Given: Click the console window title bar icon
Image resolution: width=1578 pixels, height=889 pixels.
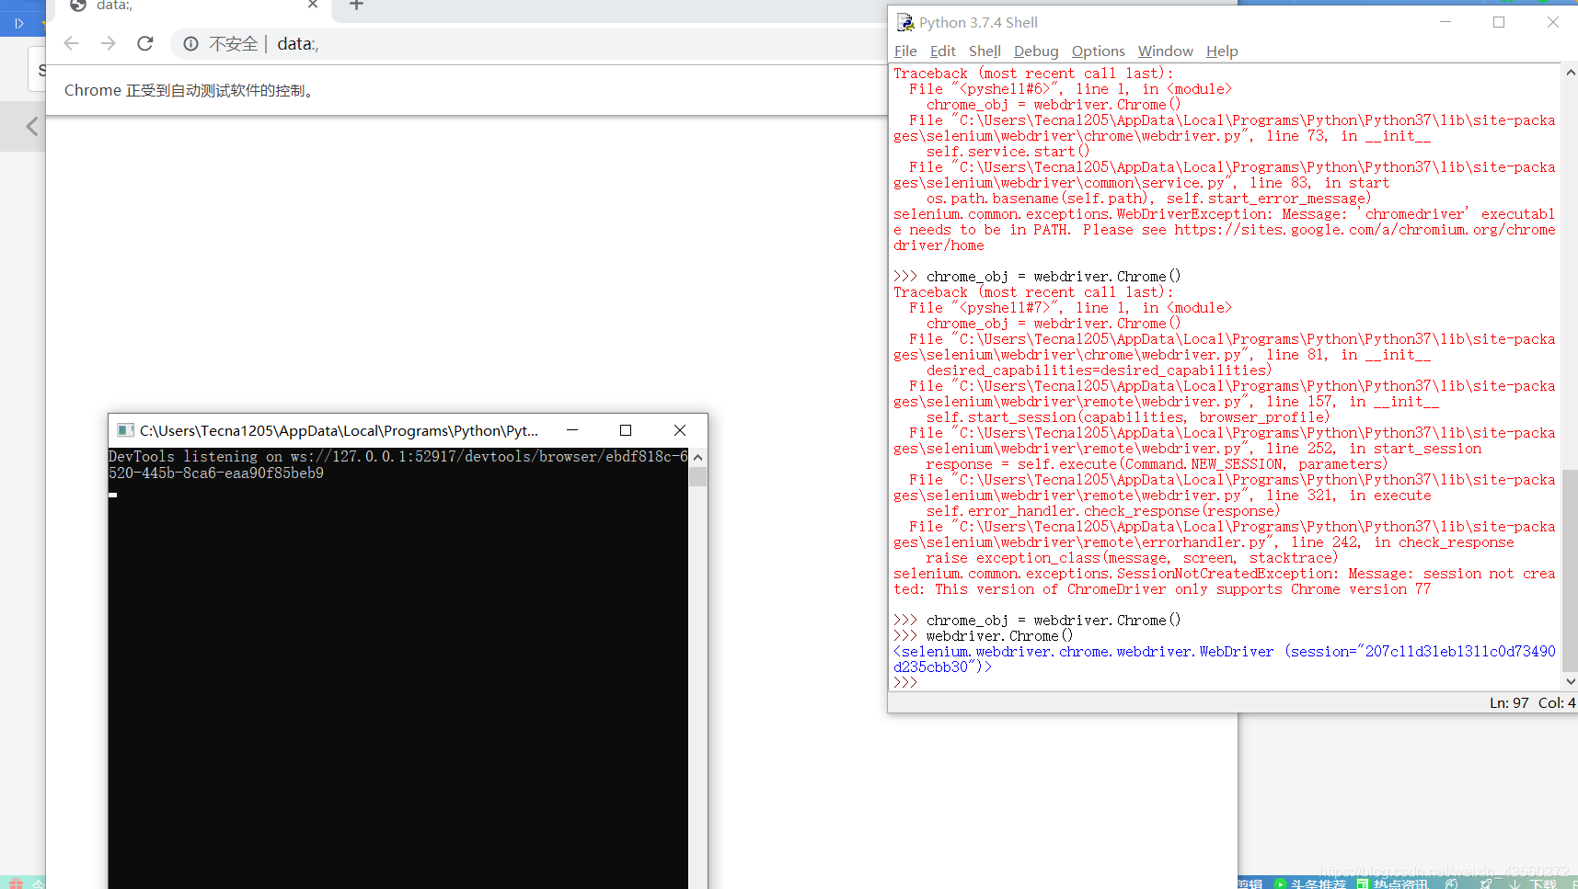Looking at the screenshot, I should coord(125,430).
